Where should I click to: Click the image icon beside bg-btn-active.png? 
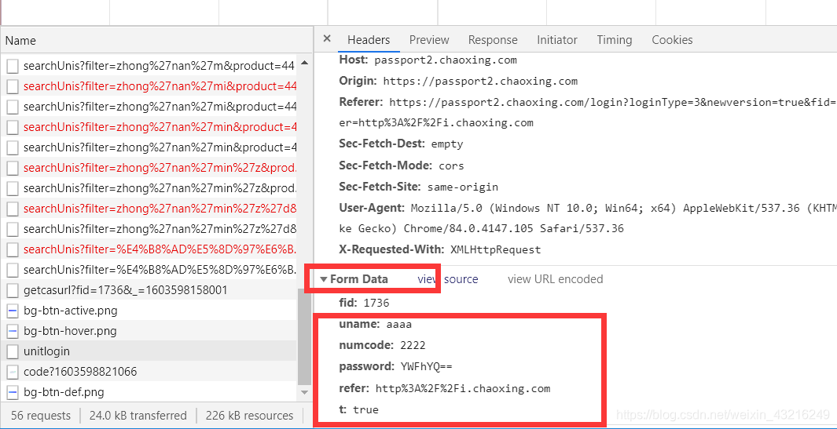click(13, 311)
